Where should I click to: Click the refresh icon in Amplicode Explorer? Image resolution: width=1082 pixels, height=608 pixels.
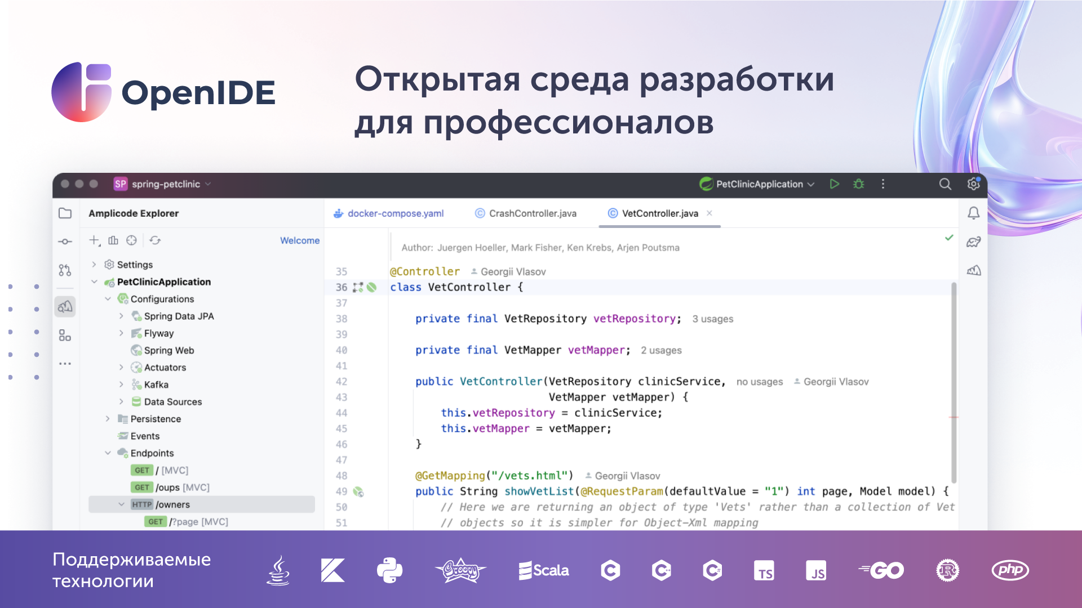155,240
